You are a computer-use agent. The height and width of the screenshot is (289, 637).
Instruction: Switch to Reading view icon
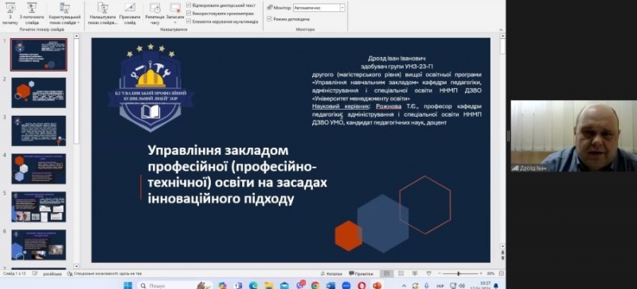(x=415, y=274)
